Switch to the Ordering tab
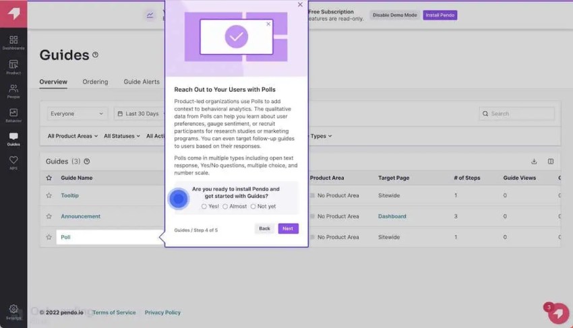Image resolution: width=573 pixels, height=328 pixels. [95, 82]
